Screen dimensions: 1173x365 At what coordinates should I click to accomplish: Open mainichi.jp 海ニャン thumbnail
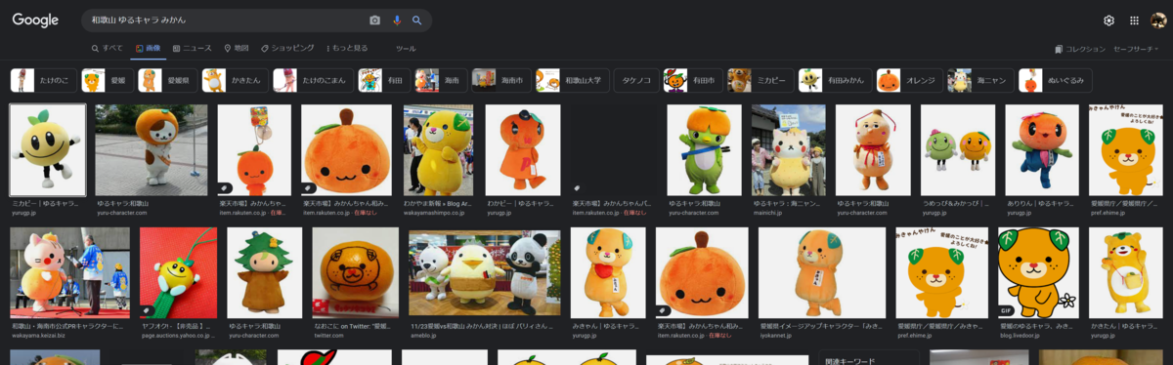click(x=789, y=150)
